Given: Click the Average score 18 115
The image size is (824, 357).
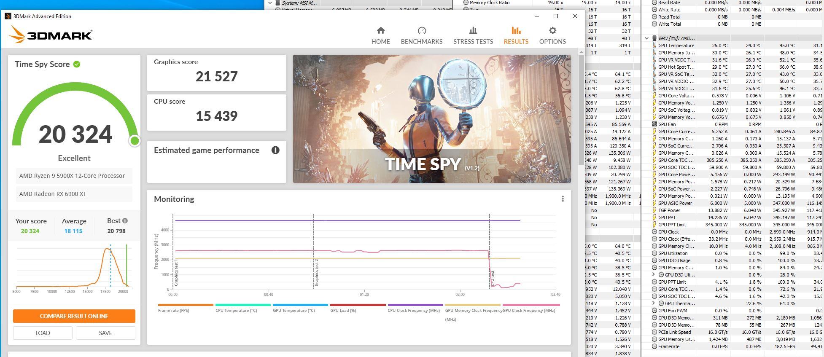Looking at the screenshot, I should pyautogui.click(x=73, y=231).
